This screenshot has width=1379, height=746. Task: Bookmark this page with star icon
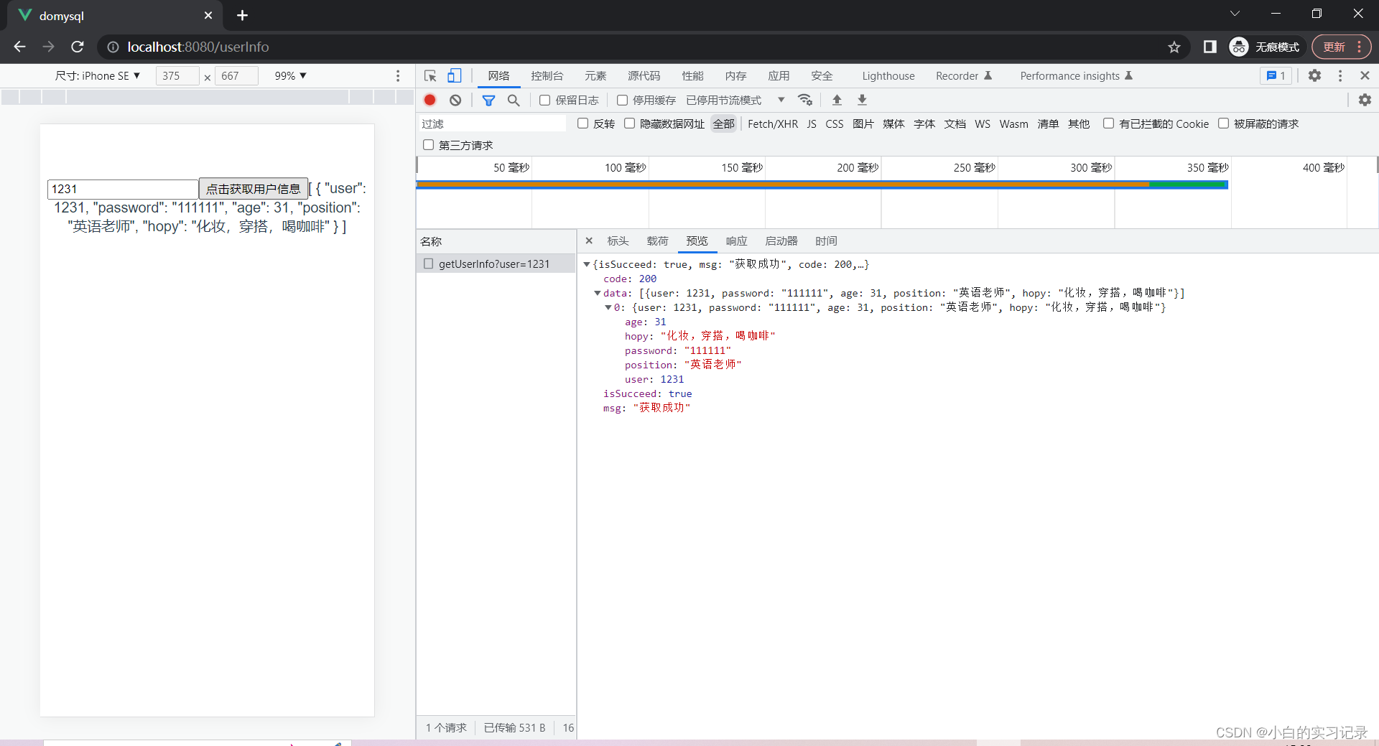point(1174,47)
